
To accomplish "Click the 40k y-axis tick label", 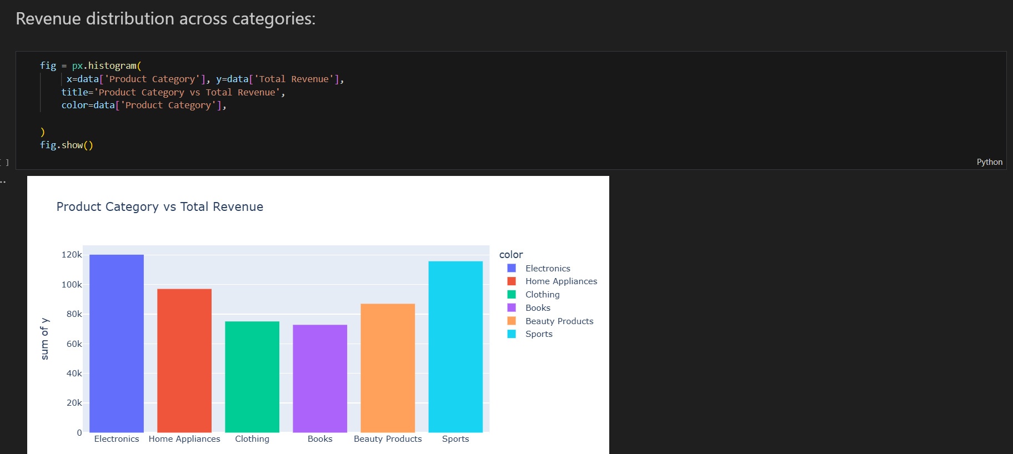I will (74, 374).
